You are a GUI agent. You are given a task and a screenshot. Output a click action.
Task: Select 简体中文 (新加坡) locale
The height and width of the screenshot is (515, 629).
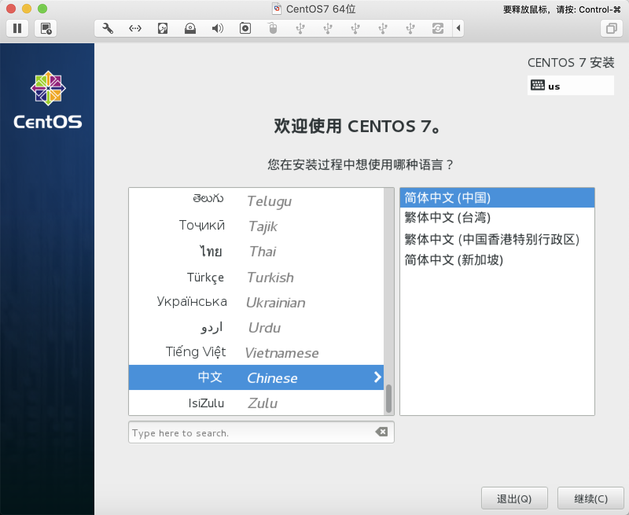tap(454, 260)
